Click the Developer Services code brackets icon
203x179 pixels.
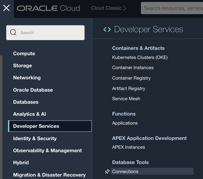107,29
